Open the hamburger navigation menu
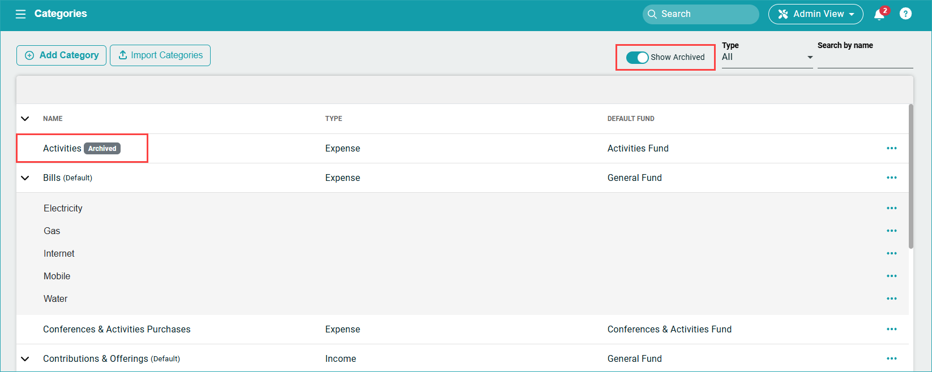The image size is (932, 372). (20, 14)
